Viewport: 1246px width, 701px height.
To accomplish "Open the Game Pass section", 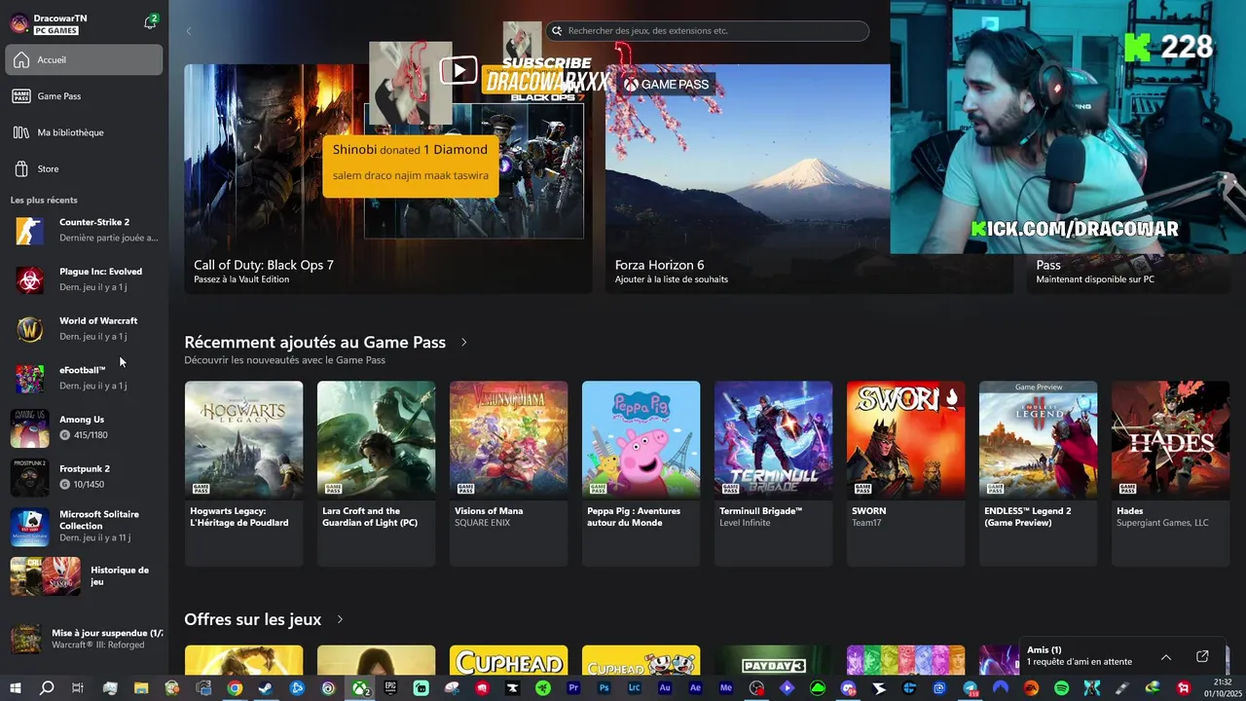I will (84, 95).
